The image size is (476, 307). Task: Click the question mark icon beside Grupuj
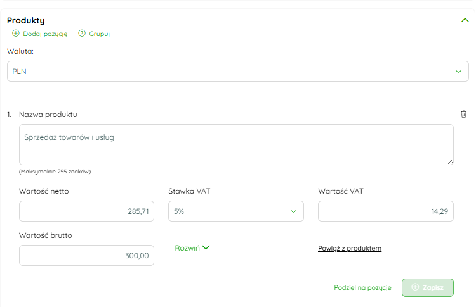coord(82,34)
